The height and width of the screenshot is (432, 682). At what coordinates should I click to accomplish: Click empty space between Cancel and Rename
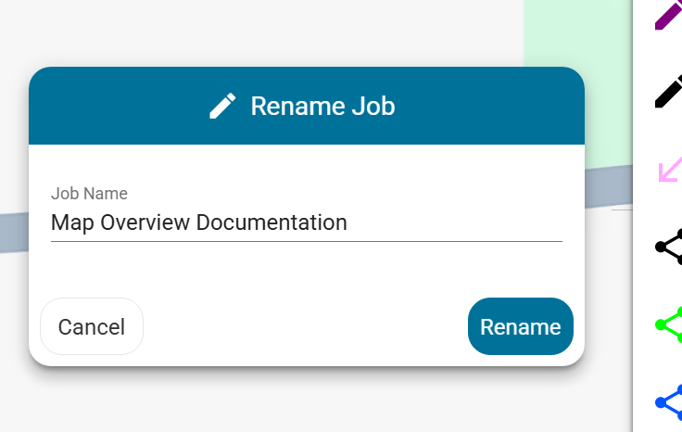click(305, 326)
